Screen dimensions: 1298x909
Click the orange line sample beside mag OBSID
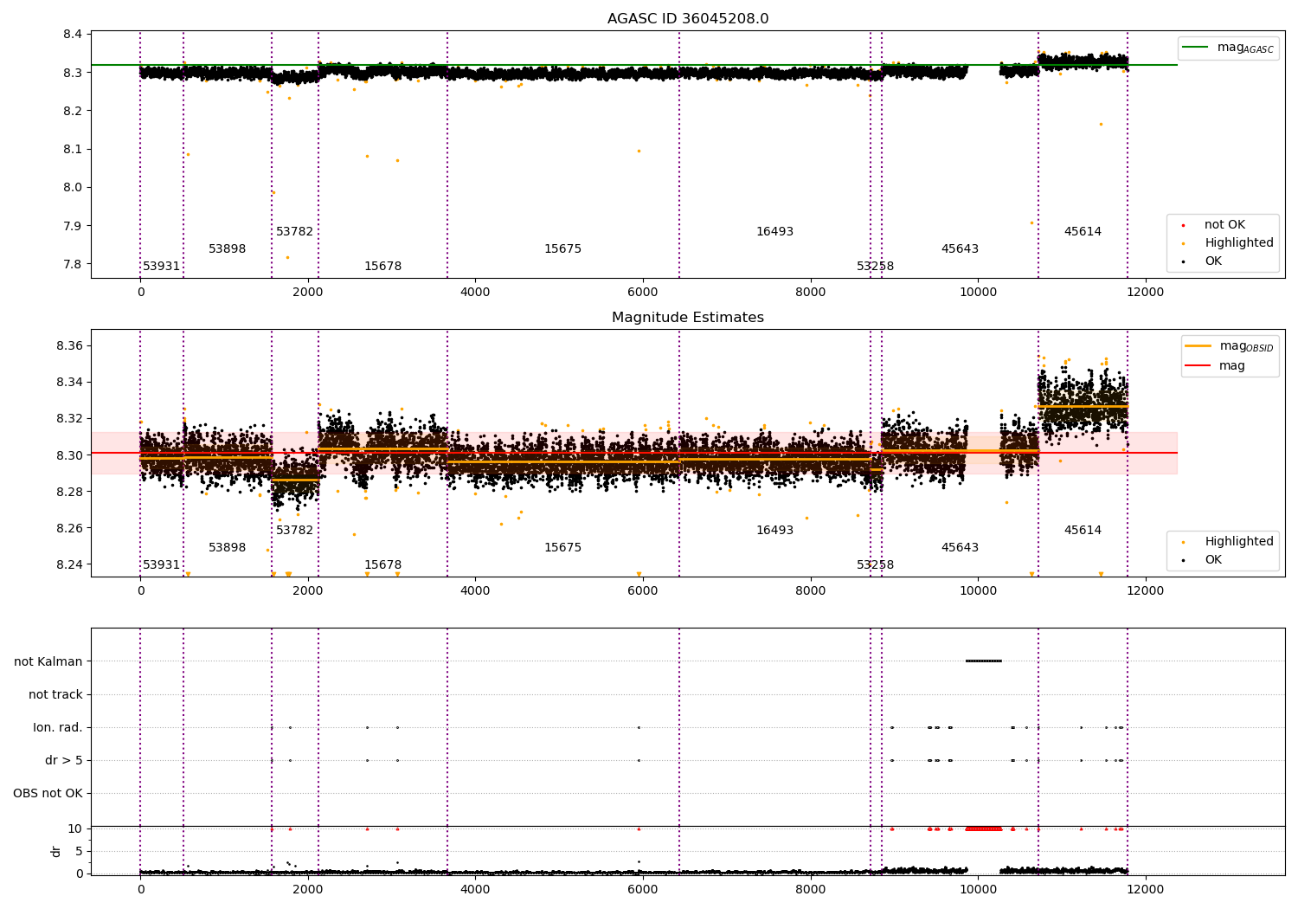(1198, 346)
